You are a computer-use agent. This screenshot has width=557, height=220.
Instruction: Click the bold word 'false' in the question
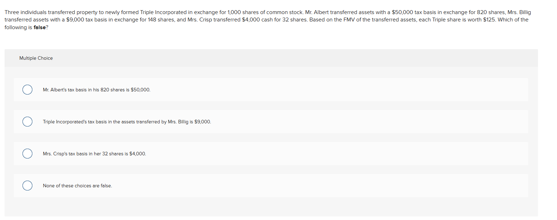pos(40,27)
